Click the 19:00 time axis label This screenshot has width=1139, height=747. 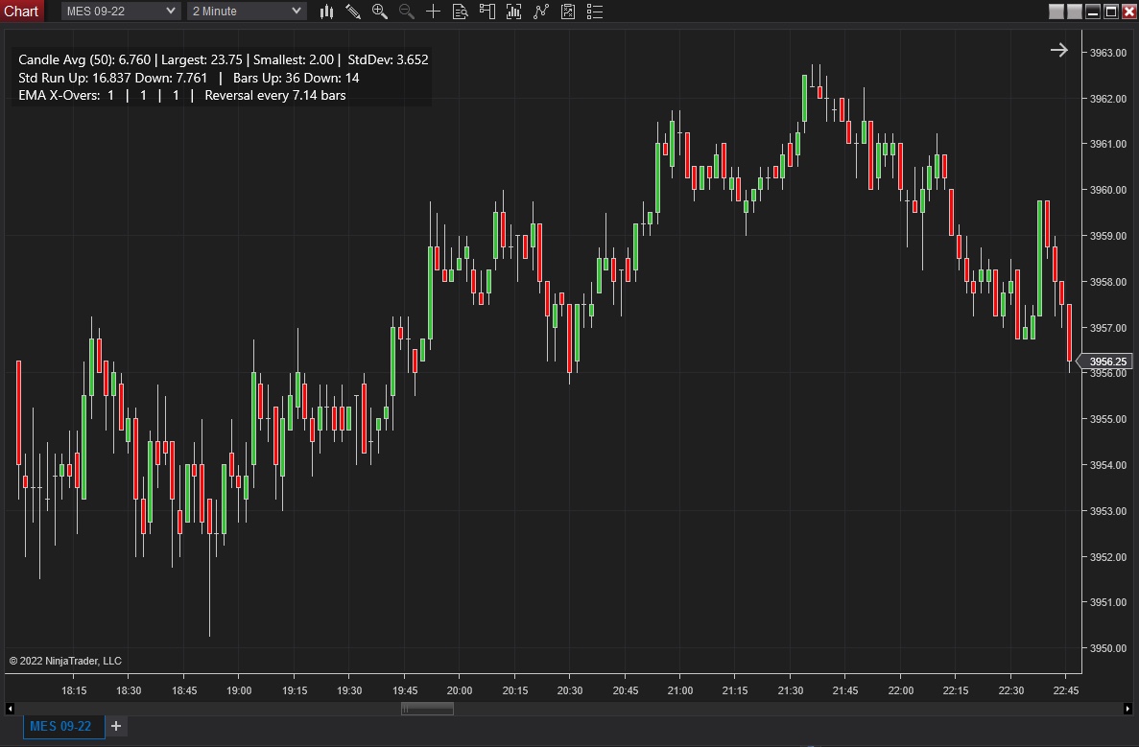pyautogui.click(x=239, y=690)
